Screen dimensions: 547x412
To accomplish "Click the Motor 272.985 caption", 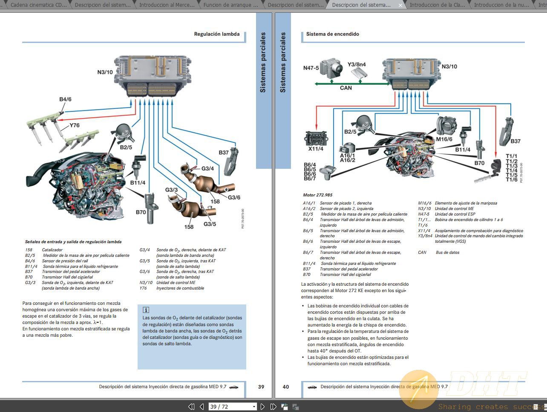I will click(x=318, y=195).
